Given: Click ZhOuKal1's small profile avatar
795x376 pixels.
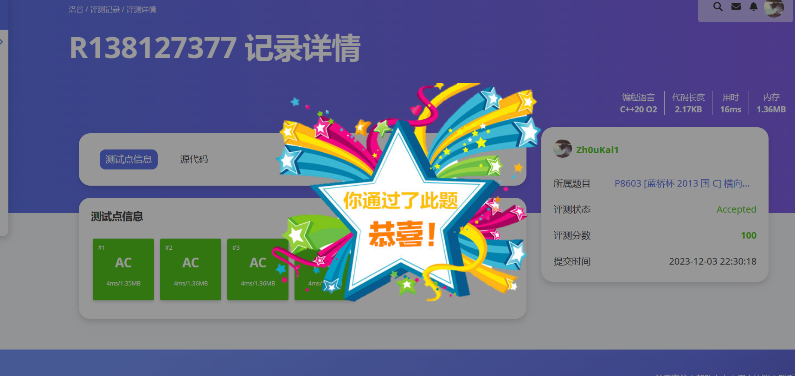Looking at the screenshot, I should 563,149.
